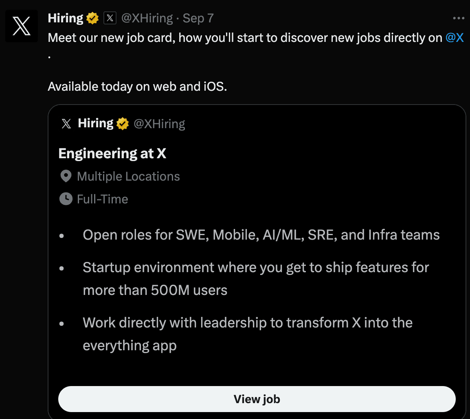Click the @XHiring handle inside the job card
Viewport: 470px width, 419px height.
pos(159,123)
